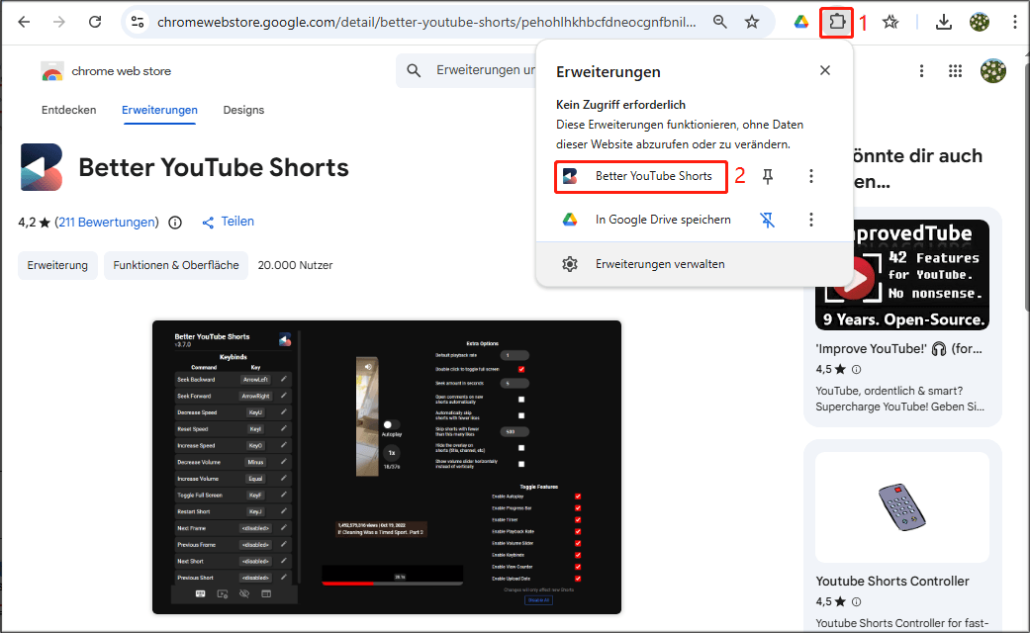Click the chrome web store logo

tap(51, 71)
